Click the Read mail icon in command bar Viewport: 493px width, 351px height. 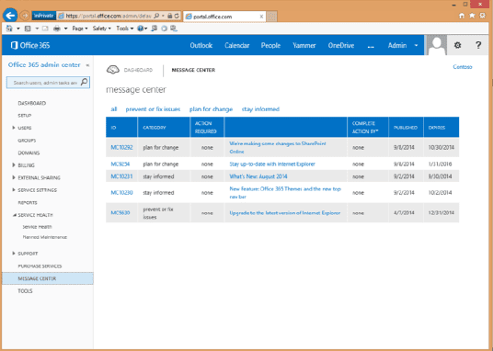[45, 28]
